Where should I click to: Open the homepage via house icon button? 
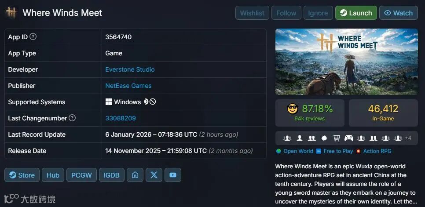(135, 175)
